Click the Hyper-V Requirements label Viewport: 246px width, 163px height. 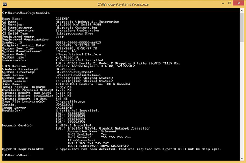pos(23,149)
